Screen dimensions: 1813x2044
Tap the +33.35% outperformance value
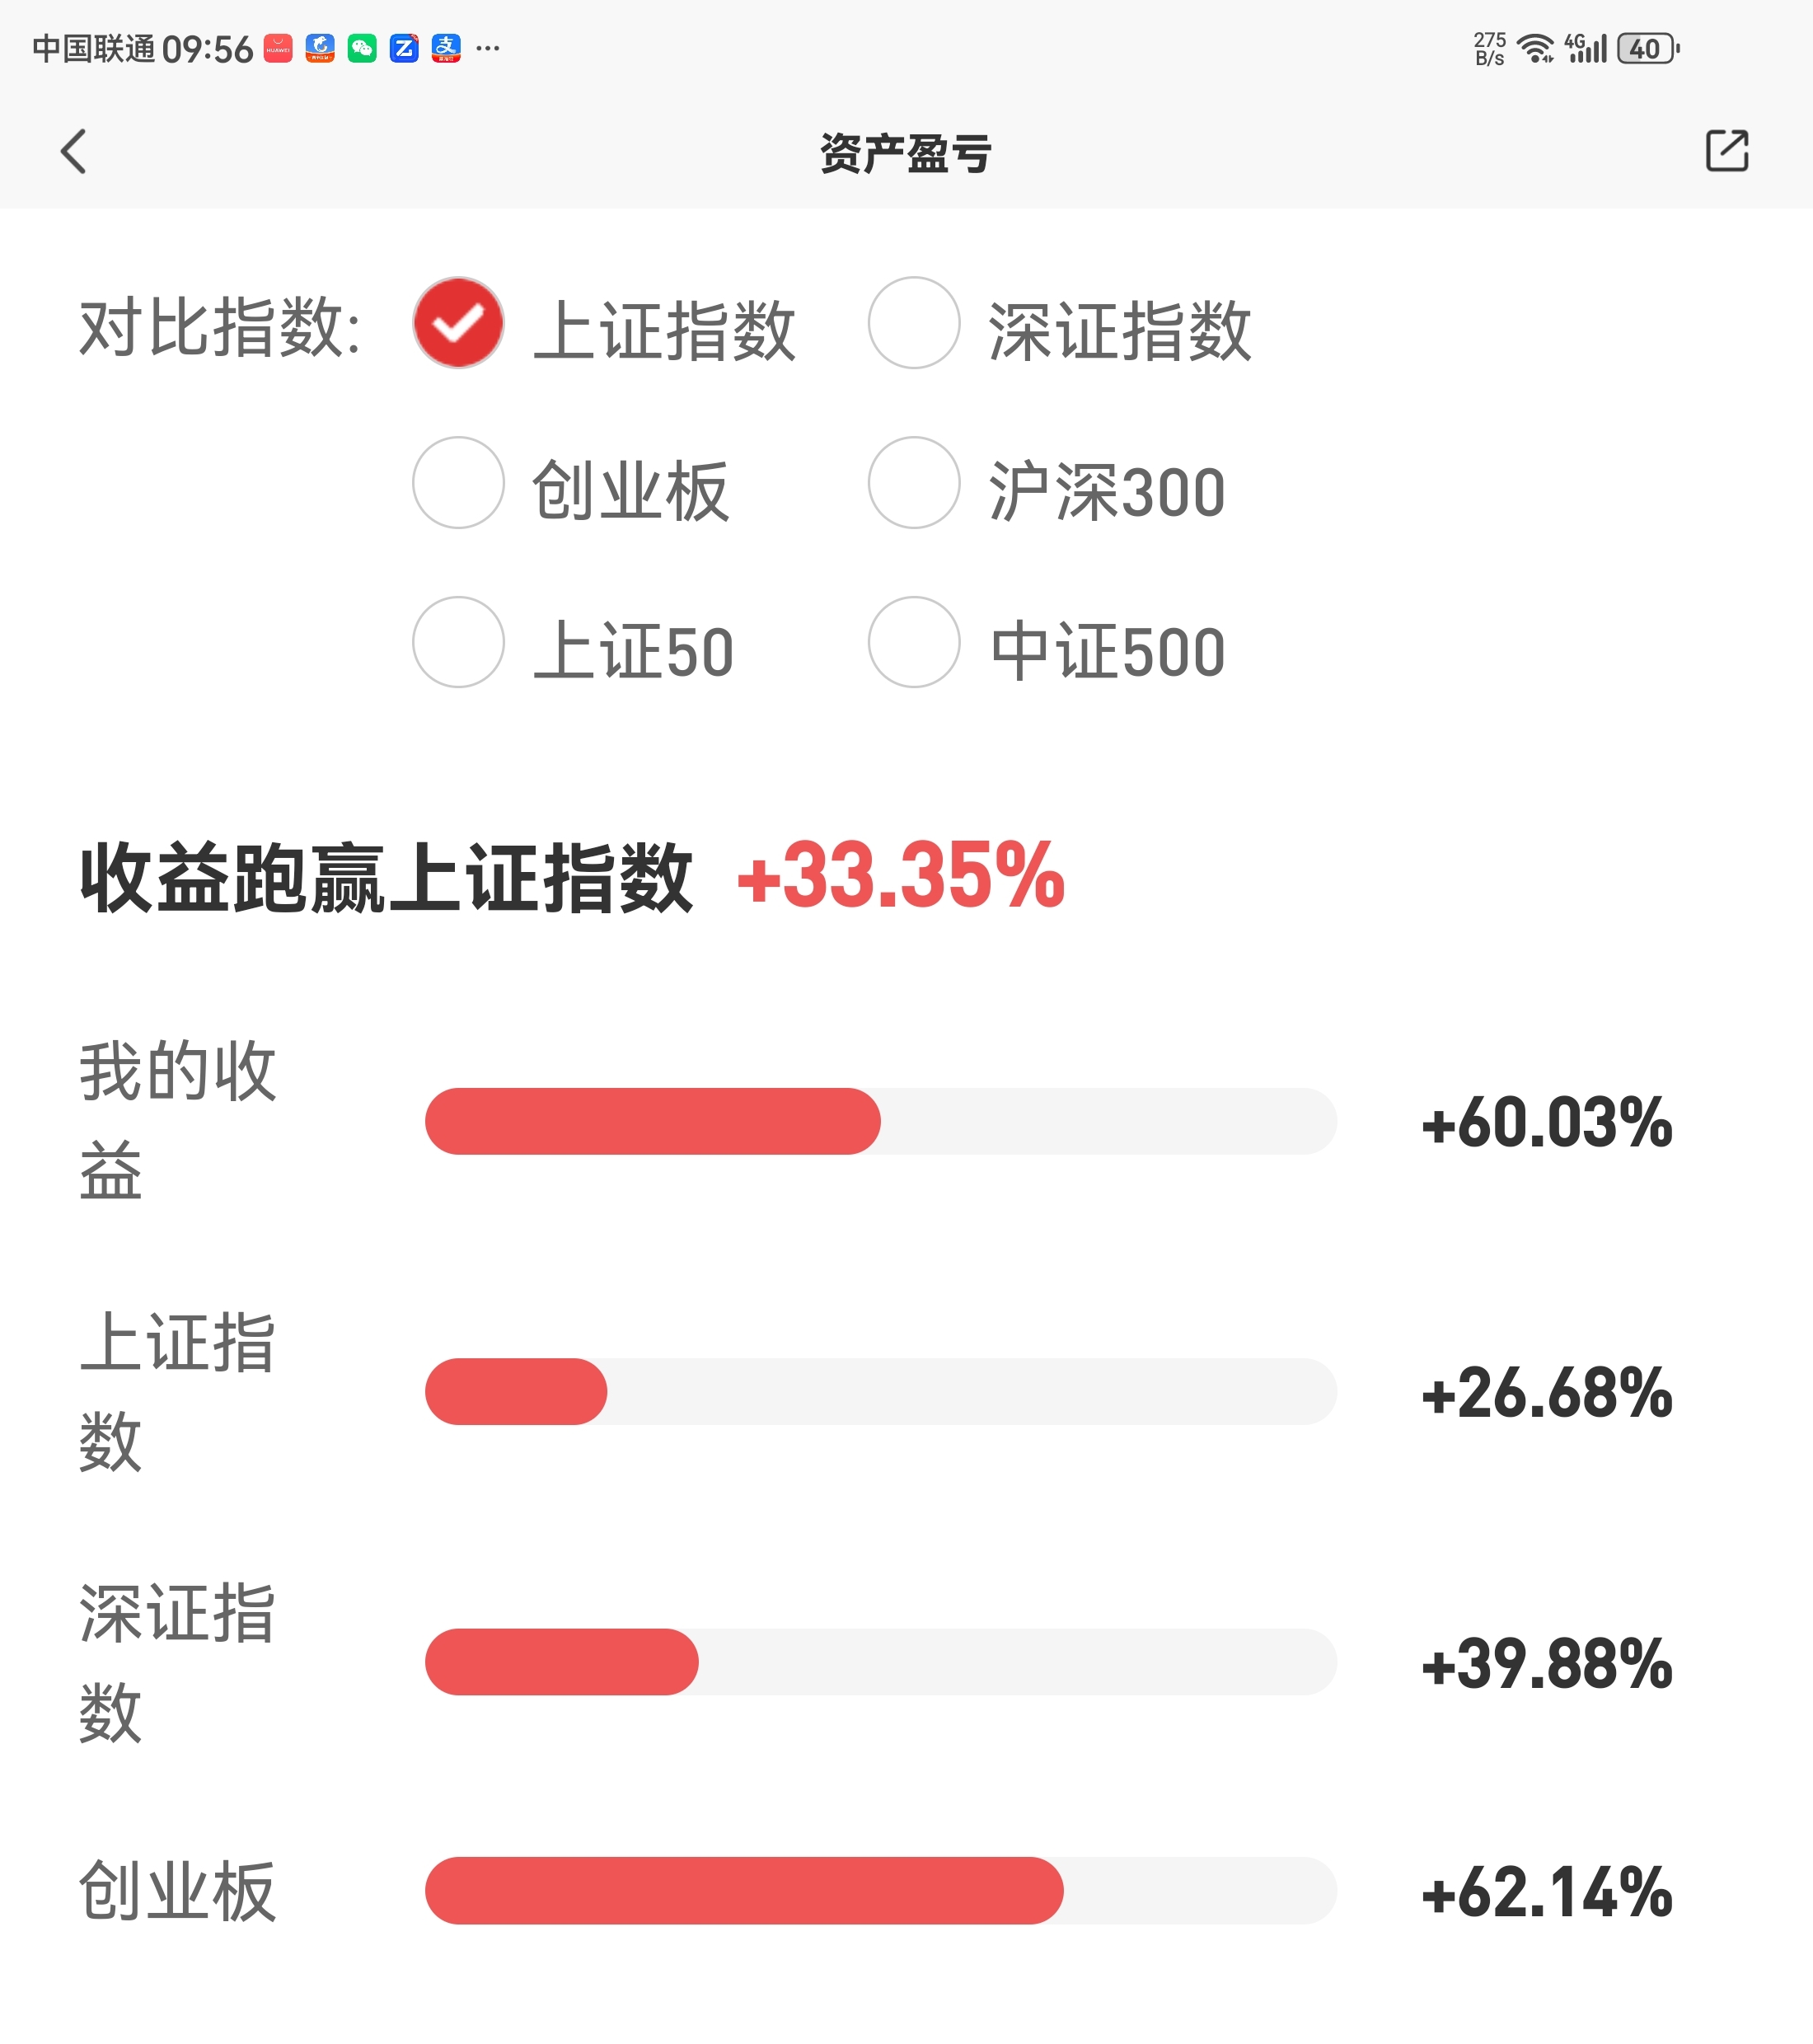900,876
